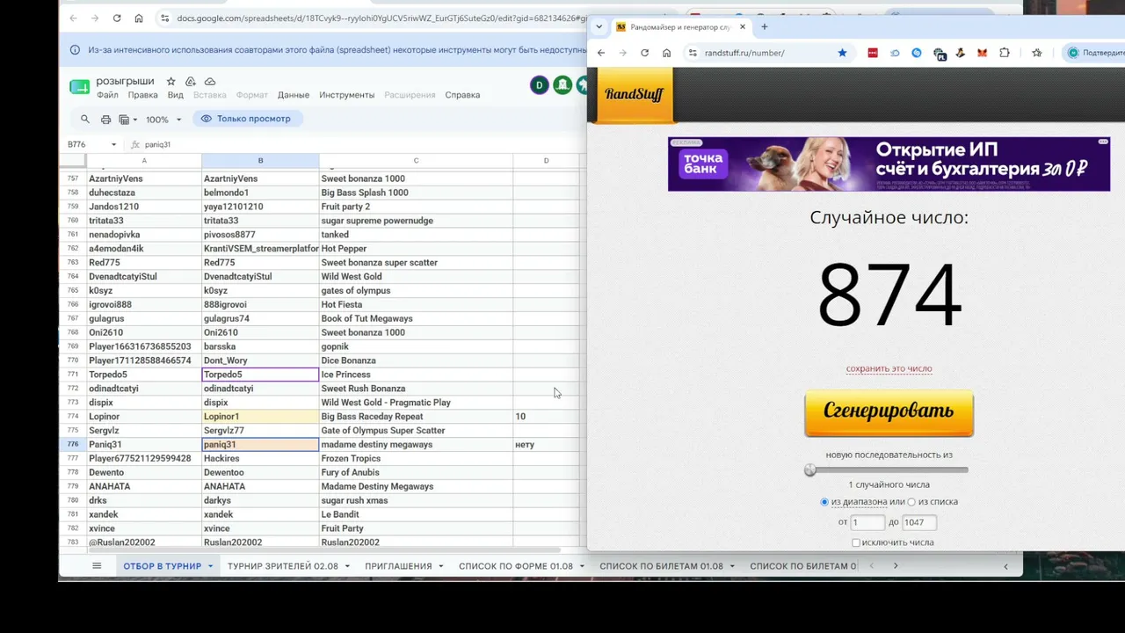Open ОТБОР В ТУРНИР sheet tab menu arrow

(210, 566)
